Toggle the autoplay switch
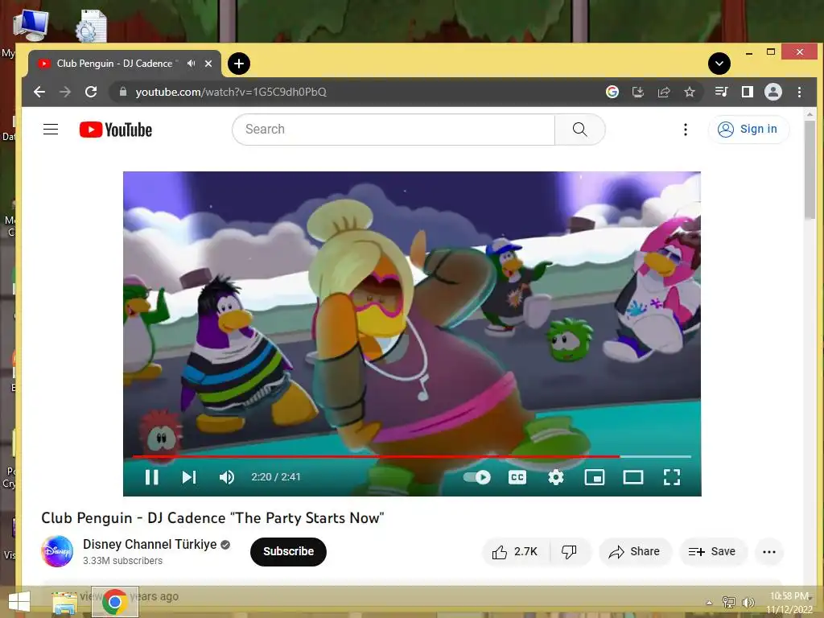This screenshot has height=618, width=824. [476, 477]
